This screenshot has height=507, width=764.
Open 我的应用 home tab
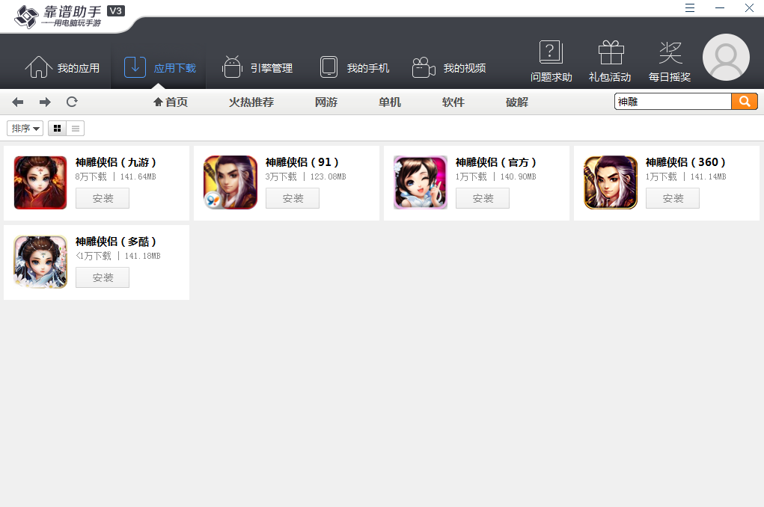[x=62, y=68]
